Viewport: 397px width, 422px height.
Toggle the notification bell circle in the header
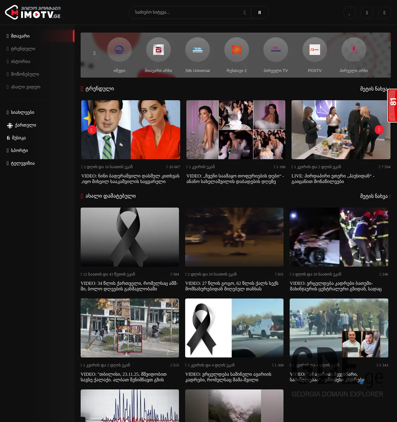click(367, 12)
